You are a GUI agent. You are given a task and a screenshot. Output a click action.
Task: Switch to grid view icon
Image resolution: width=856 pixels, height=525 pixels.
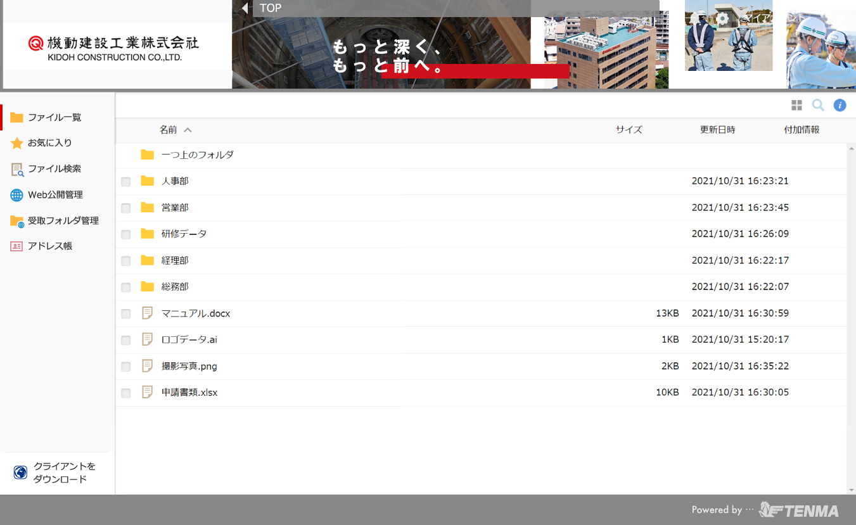click(796, 105)
